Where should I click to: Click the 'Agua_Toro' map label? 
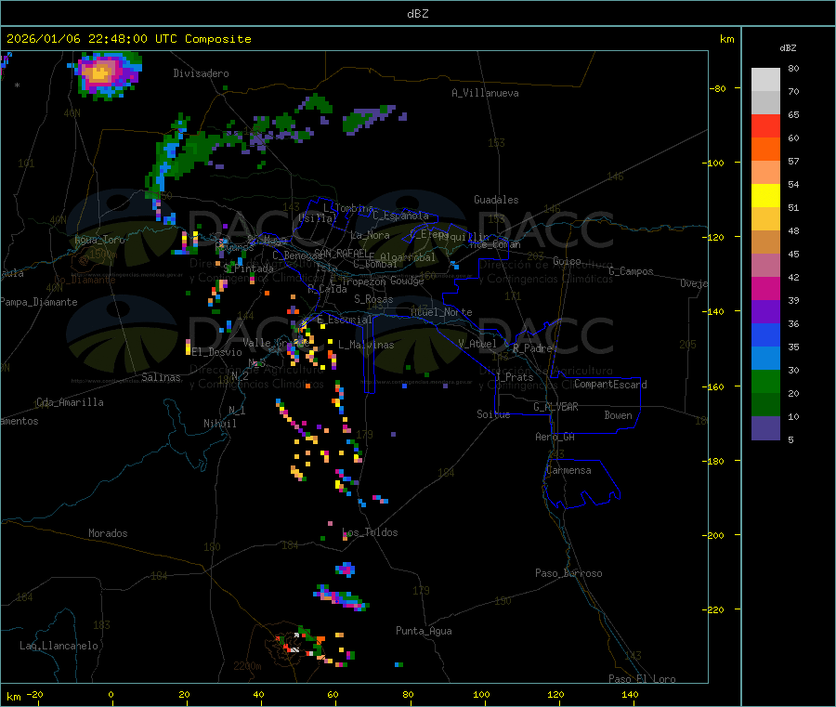pos(99,240)
